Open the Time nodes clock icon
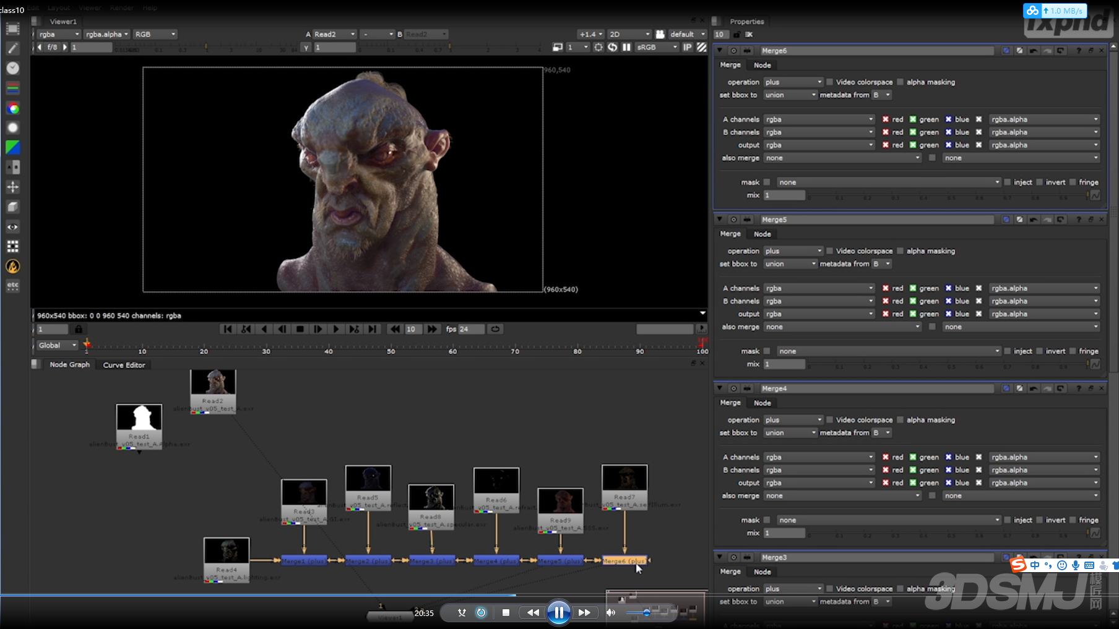1119x629 pixels. click(12, 68)
